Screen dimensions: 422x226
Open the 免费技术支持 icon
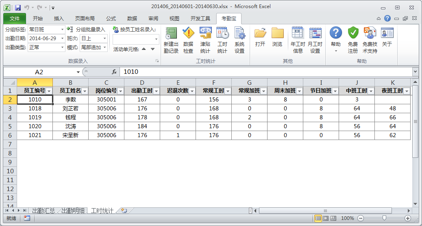click(370, 40)
